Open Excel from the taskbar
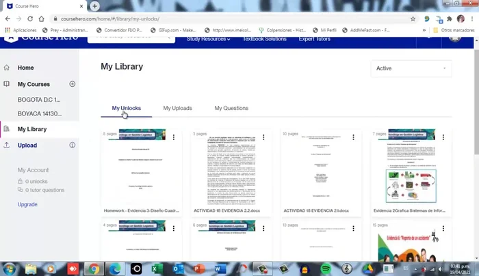 coord(157,269)
